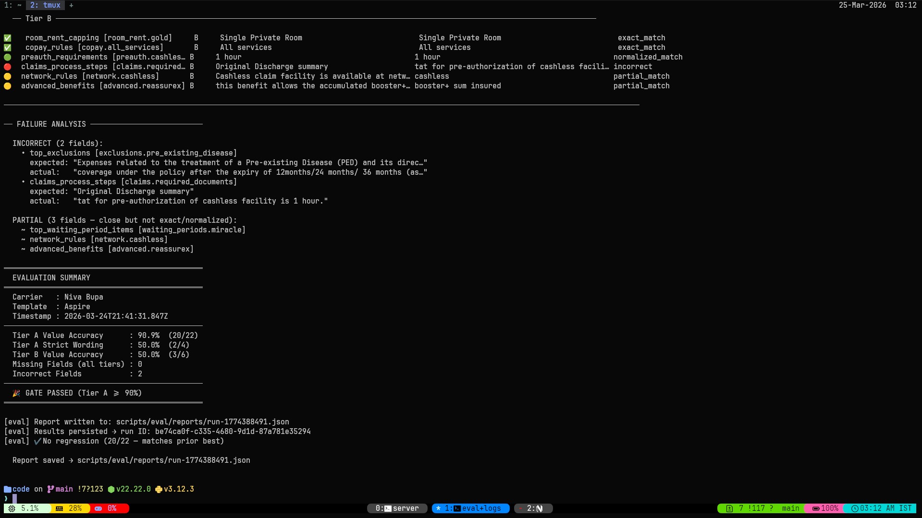Click the Neovim icon in window 2

coord(539,508)
